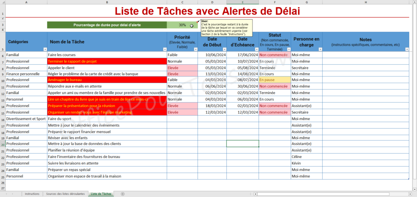This screenshot has width=417, height=197.
Task: Select 'Terminer le rapport de projet' cell
Action: tap(107, 61)
